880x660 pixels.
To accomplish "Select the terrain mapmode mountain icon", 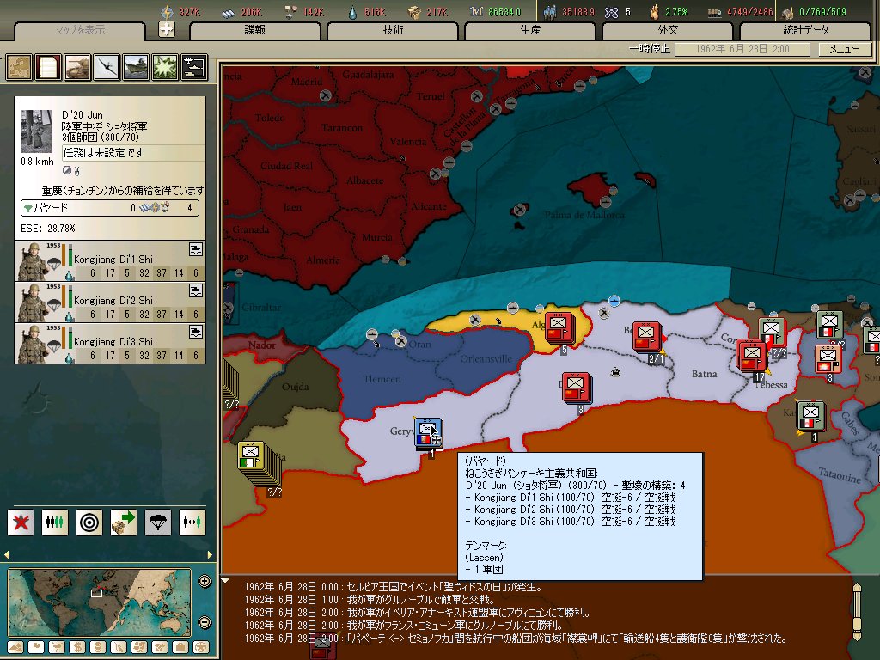I will coord(15,648).
